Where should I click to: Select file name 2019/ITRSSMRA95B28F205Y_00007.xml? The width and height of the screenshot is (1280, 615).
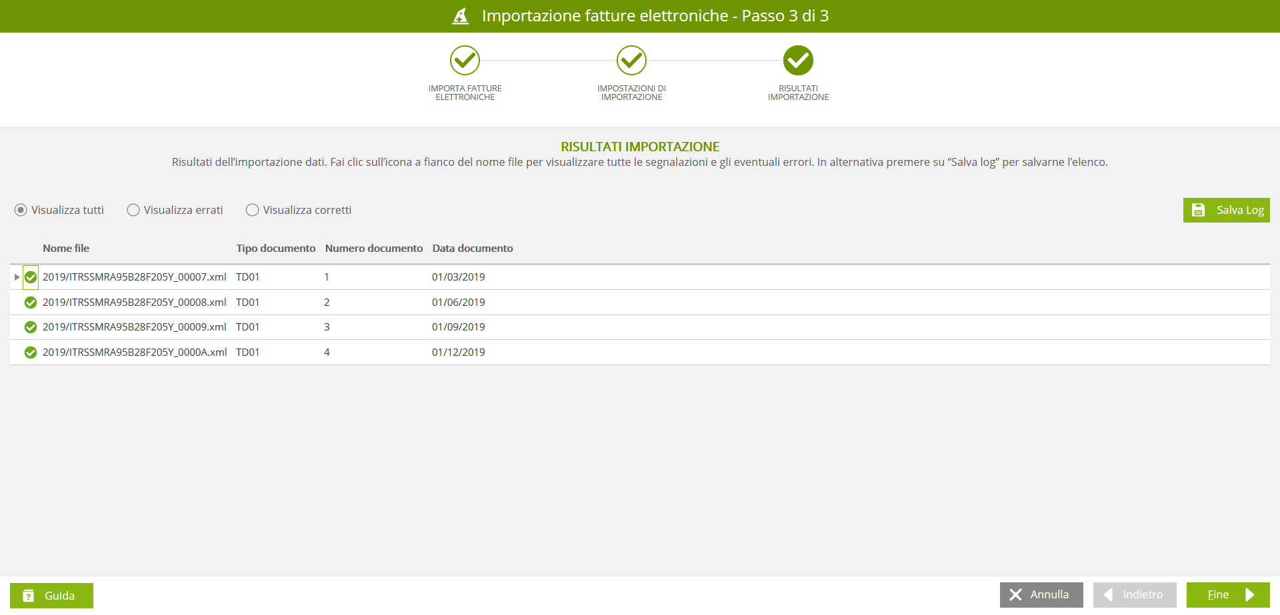pos(135,277)
